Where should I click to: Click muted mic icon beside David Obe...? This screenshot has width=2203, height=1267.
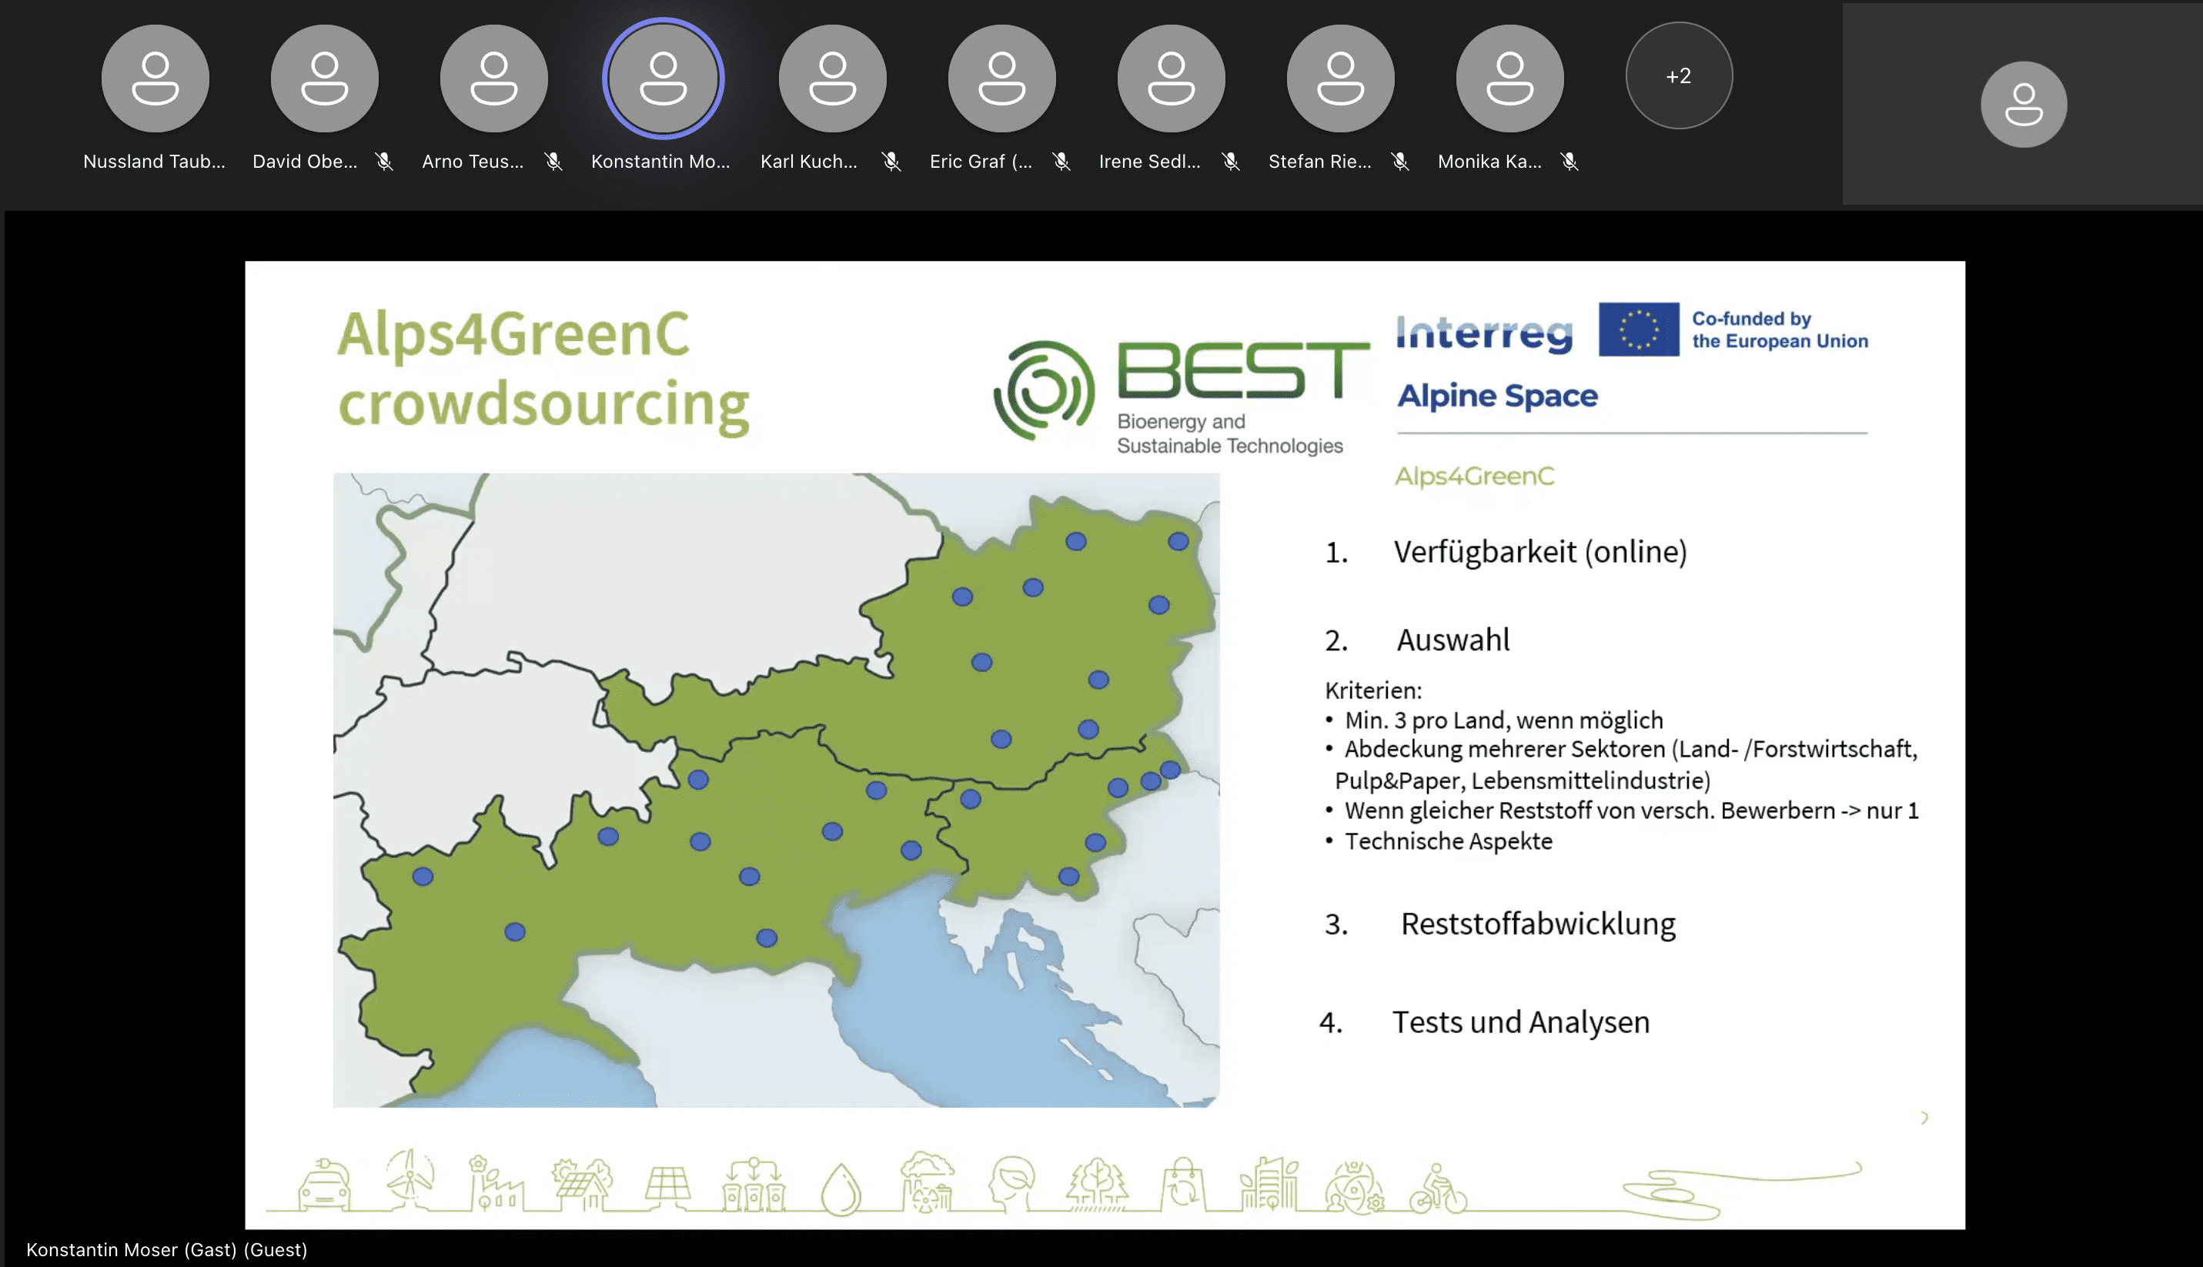[x=383, y=162]
